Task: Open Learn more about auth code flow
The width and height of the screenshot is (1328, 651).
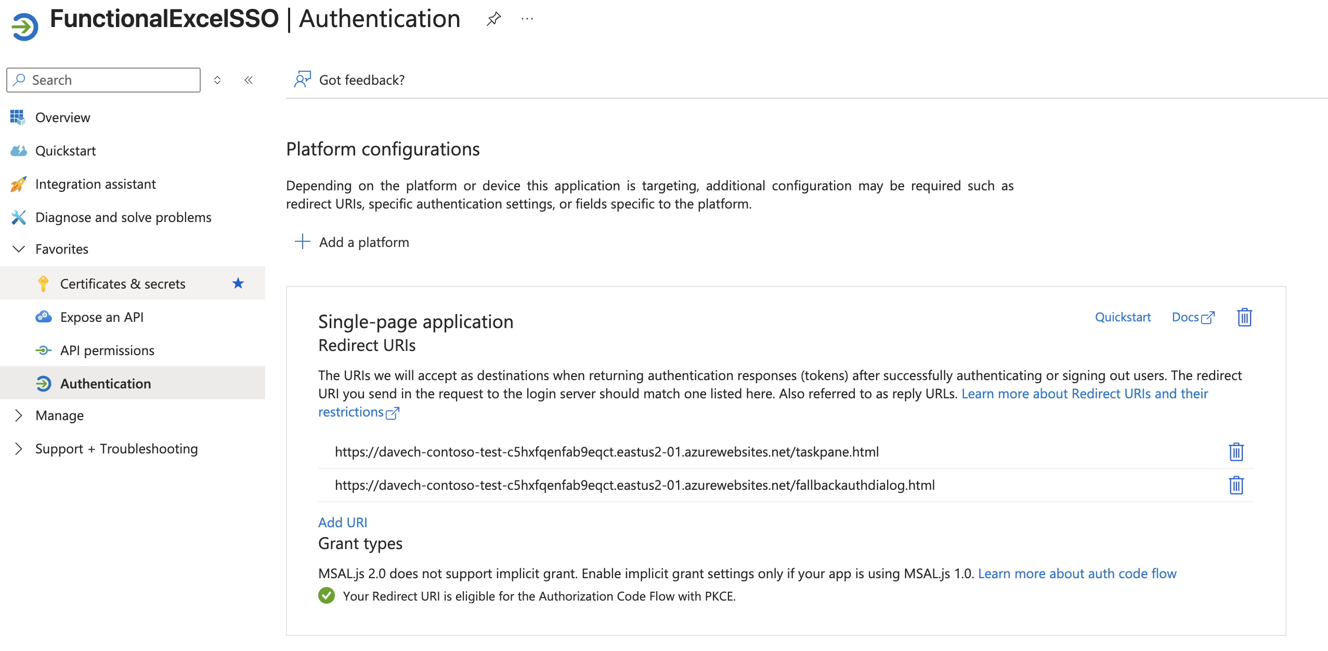Action: click(1077, 574)
